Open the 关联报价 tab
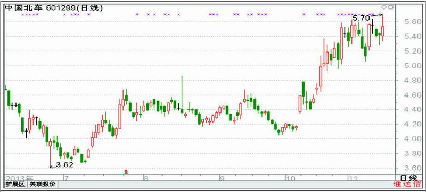426x192 pixels. click(42, 185)
